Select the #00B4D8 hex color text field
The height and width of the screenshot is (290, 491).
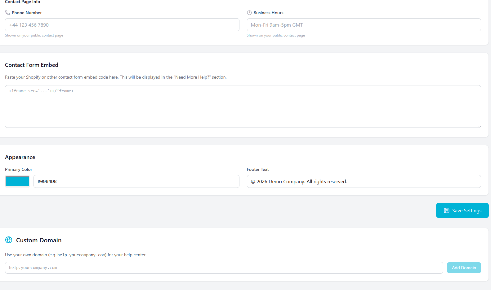pos(136,181)
